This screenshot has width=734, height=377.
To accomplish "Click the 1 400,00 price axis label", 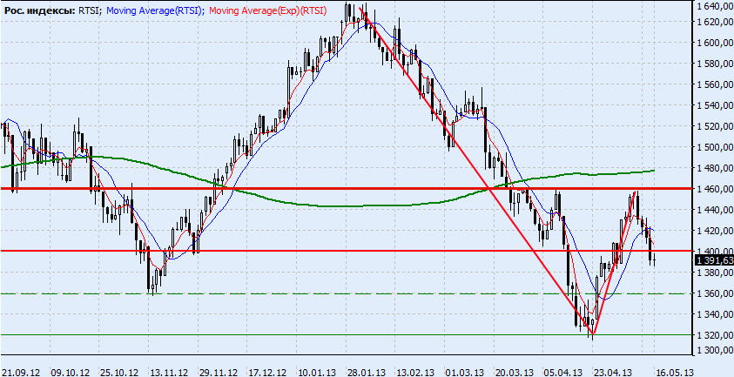I will point(715,251).
